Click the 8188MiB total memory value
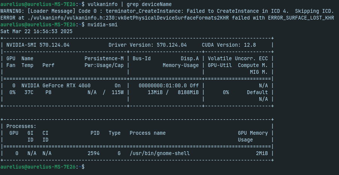Viewport: 339px width, 175px height. click(188, 93)
